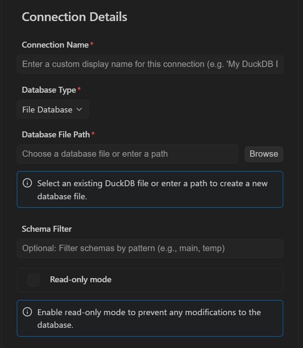Focus the Database File Path input field
This screenshot has height=348, width=303.
point(127,154)
